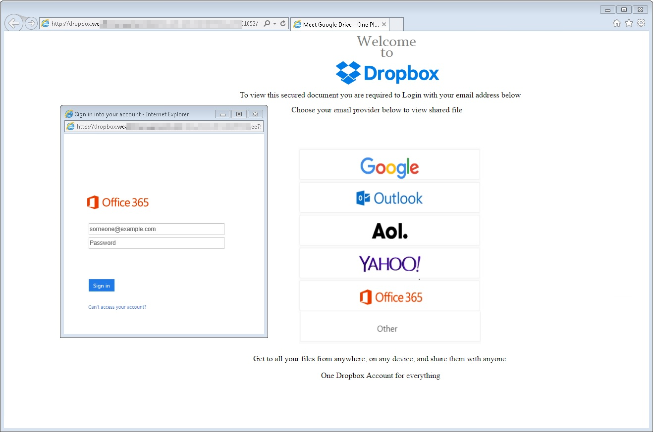Minimize the main browser window
The image size is (654, 432).
607,9
